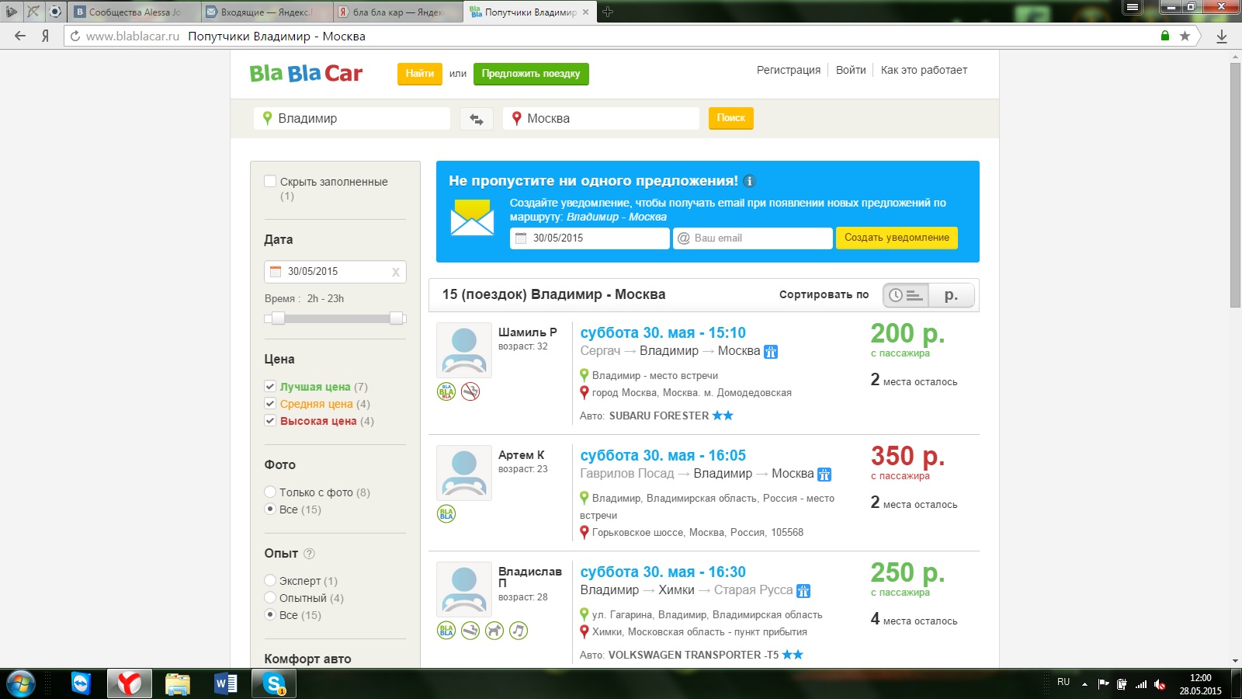
Task: Close the Попутчики Владимир tab
Action: click(x=585, y=12)
